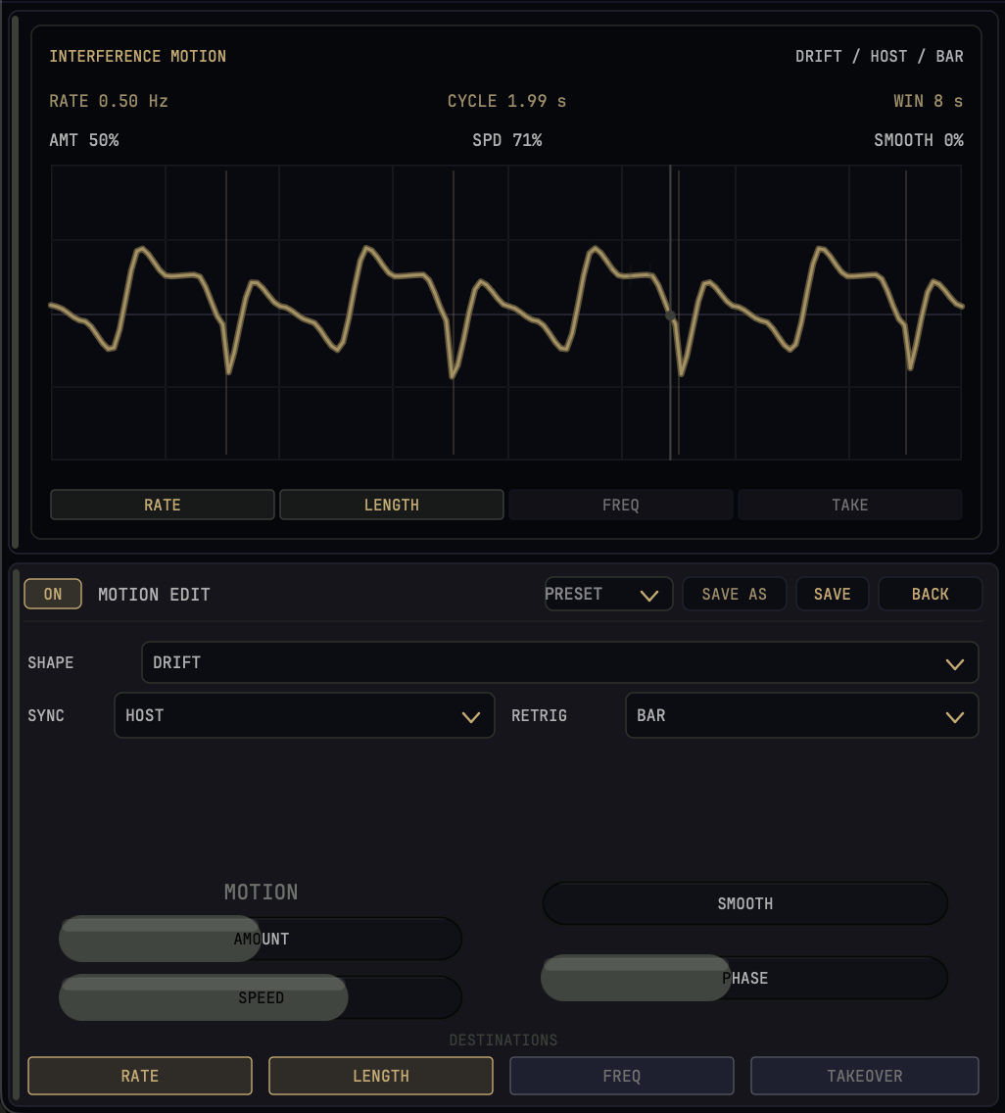Toggle the TAKEOVER destination button
Image resolution: width=1005 pixels, height=1113 pixels.
coord(865,1076)
